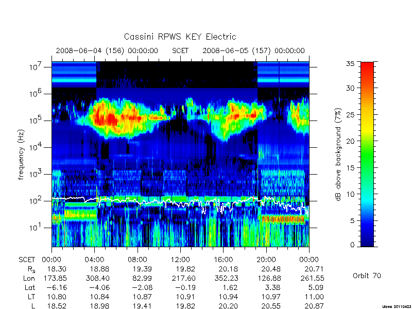The height and width of the screenshot is (309, 412).
Task: Click the local time value '10.84'
Action: (99, 297)
